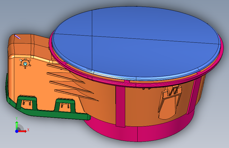Image resolution: width=229 pixels, height=148 pixels.
Task: Select the small purple line on housing corner
Action: [17, 37]
